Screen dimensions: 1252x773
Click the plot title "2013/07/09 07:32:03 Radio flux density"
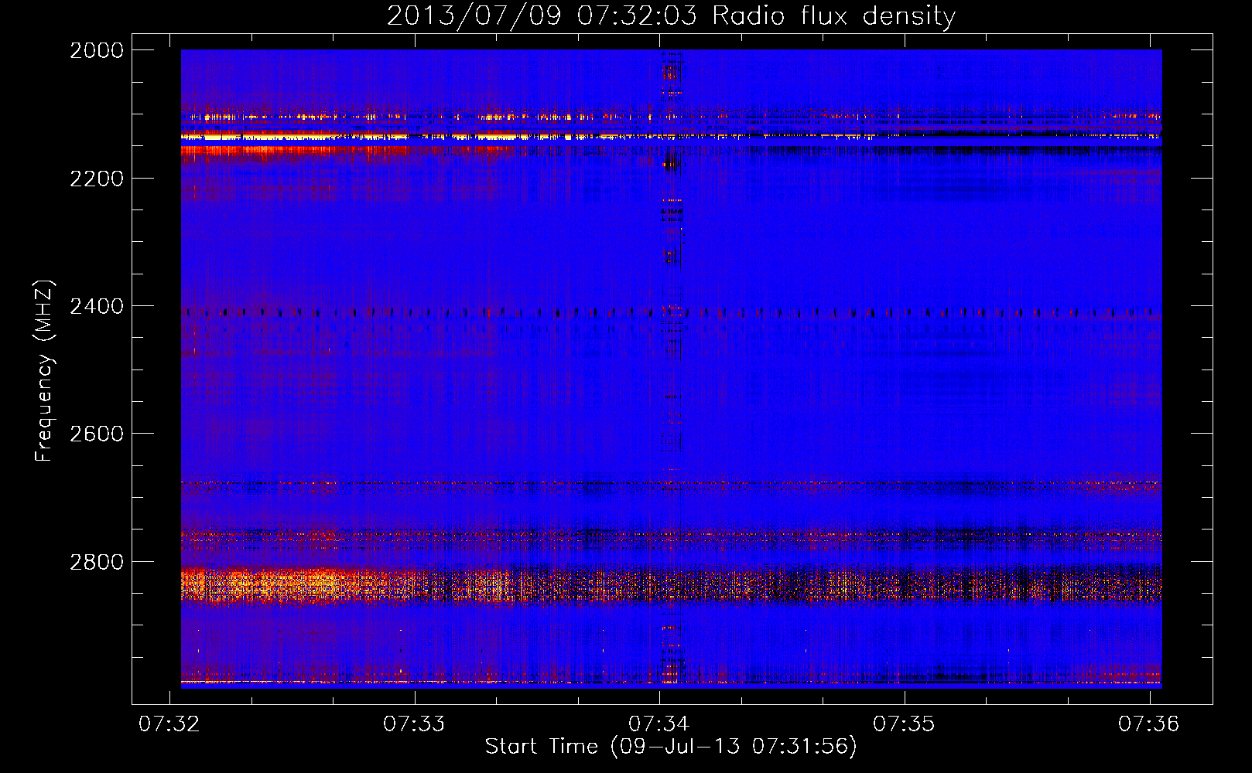pyautogui.click(x=672, y=16)
